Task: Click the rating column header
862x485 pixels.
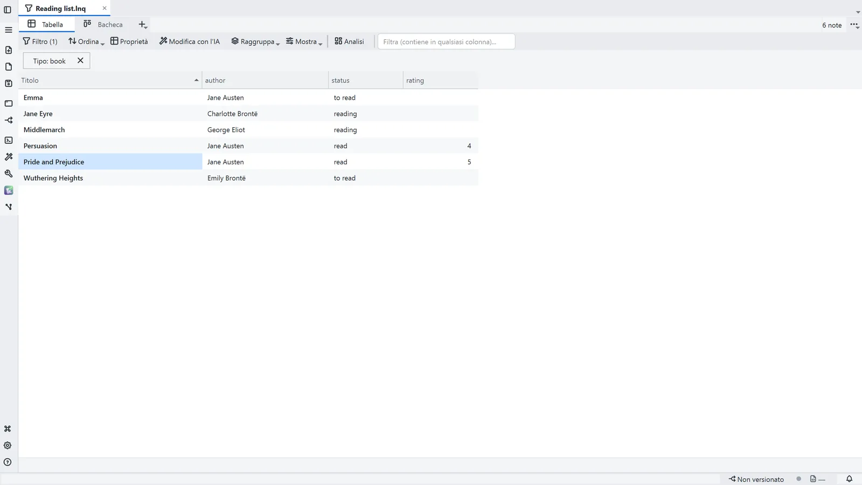Action: tap(440, 80)
